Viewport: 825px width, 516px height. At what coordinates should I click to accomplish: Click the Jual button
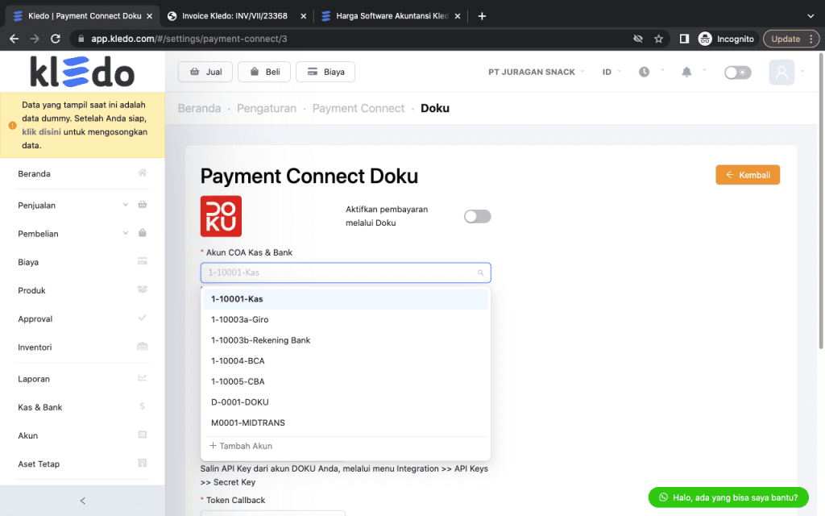[x=205, y=72]
